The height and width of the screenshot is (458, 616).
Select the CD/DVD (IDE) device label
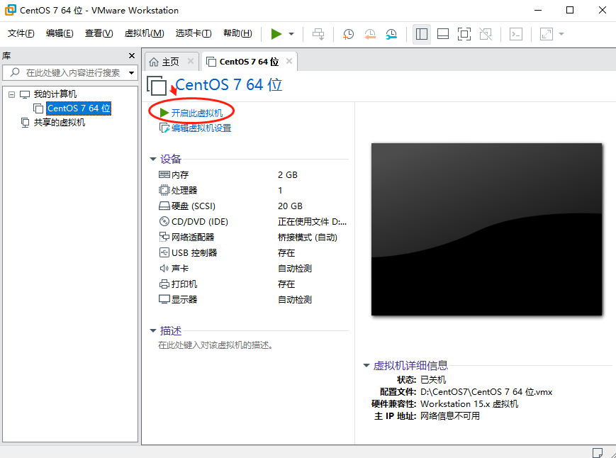click(200, 221)
